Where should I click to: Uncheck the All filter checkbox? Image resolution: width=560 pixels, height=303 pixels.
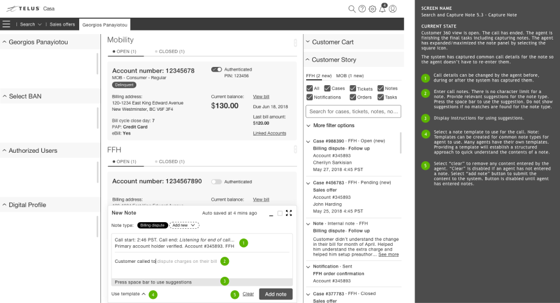pos(310,88)
